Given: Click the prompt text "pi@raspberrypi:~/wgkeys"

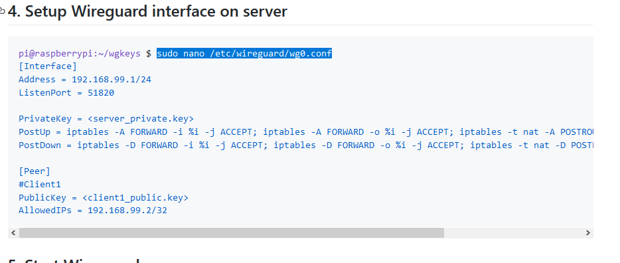Looking at the screenshot, I should point(80,53).
